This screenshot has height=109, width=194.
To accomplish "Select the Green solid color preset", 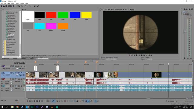I will [x=63, y=15].
